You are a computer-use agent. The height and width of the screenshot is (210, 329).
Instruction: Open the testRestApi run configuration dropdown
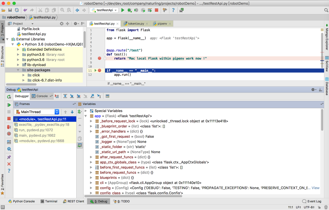click(x=104, y=10)
